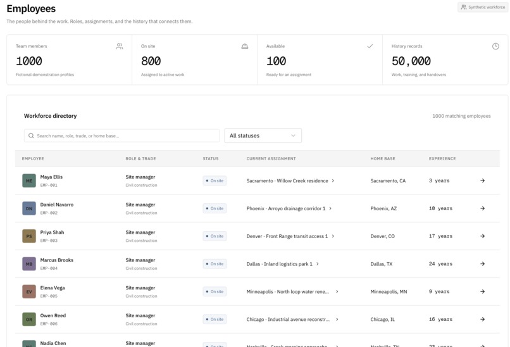Click the Current Assignment column header
The height and width of the screenshot is (347, 510).
271,158
